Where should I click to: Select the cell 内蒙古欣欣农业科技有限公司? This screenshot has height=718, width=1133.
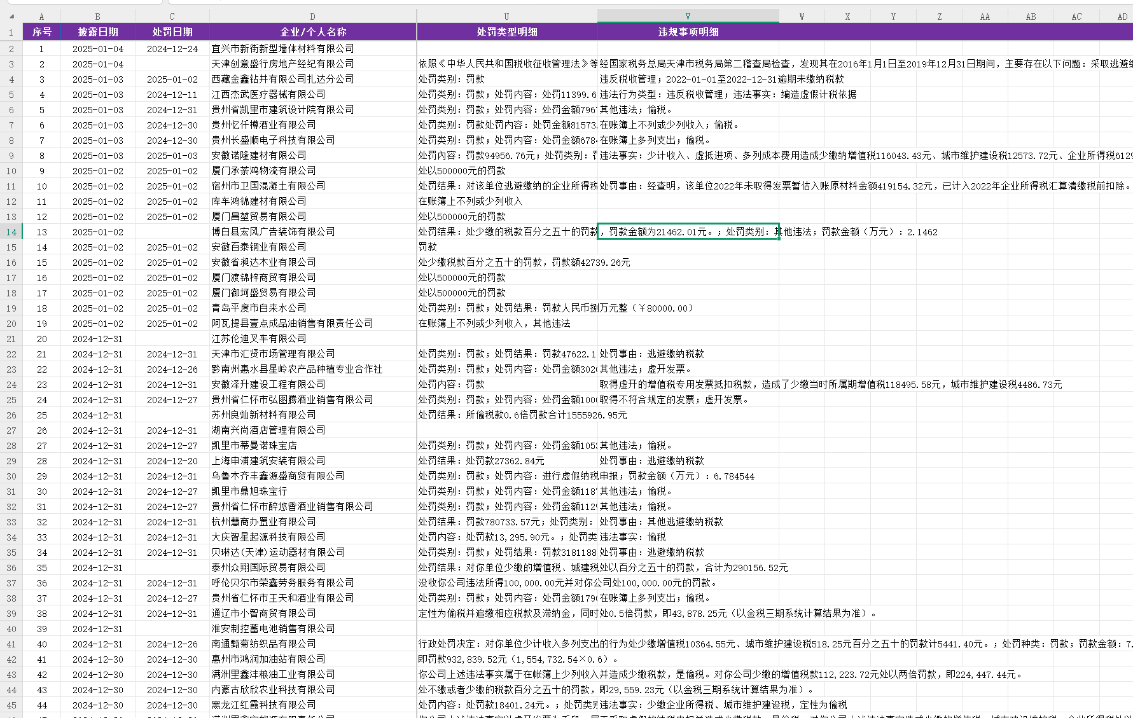point(312,690)
